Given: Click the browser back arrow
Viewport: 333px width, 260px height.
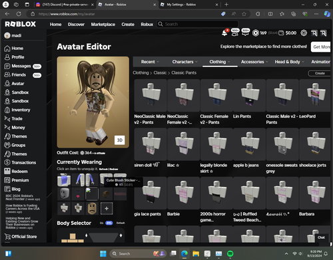Looking at the screenshot, I should (7, 14).
